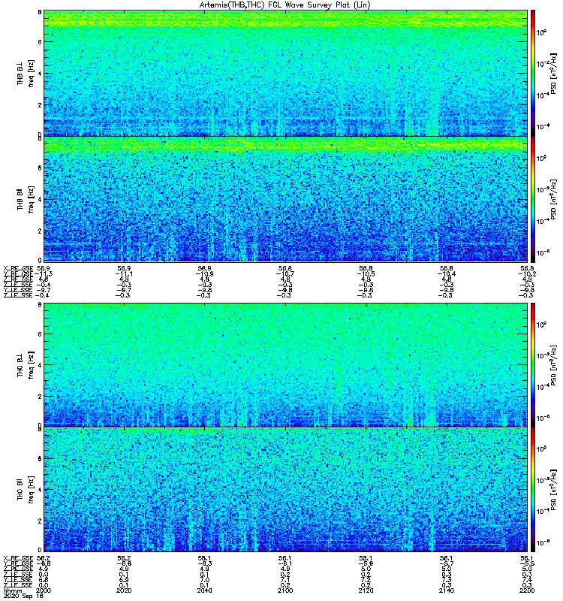
Task: Click the color bar beside THC B∥ panel
Action: click(533, 490)
